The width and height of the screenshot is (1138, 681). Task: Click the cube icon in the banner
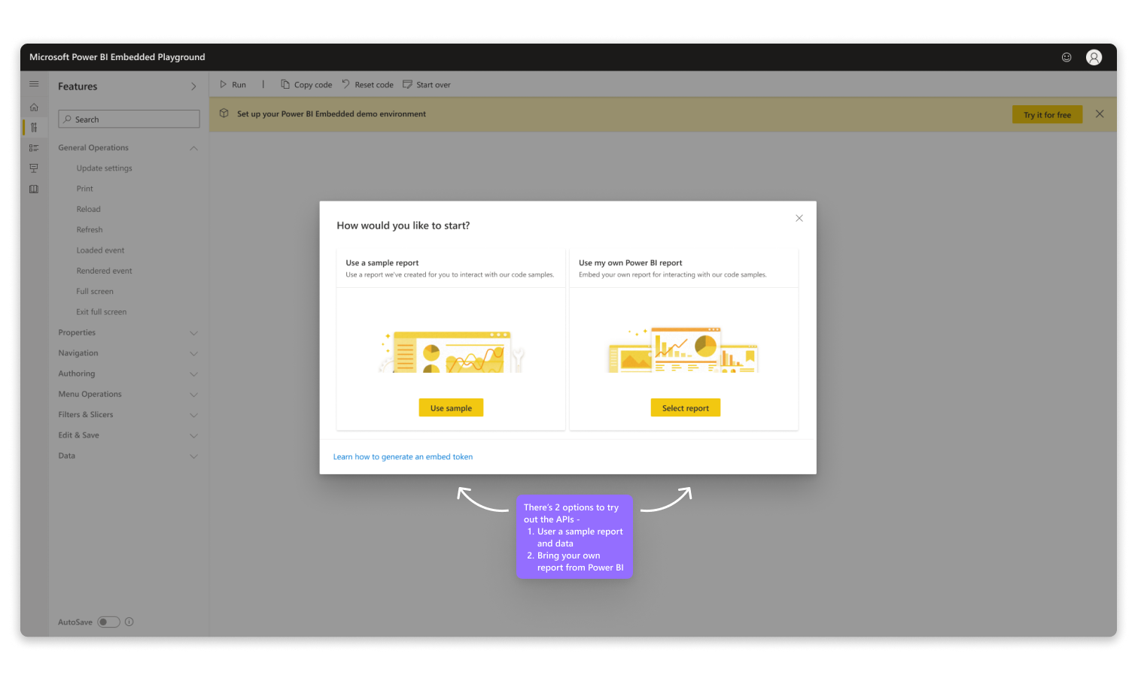pyautogui.click(x=224, y=113)
